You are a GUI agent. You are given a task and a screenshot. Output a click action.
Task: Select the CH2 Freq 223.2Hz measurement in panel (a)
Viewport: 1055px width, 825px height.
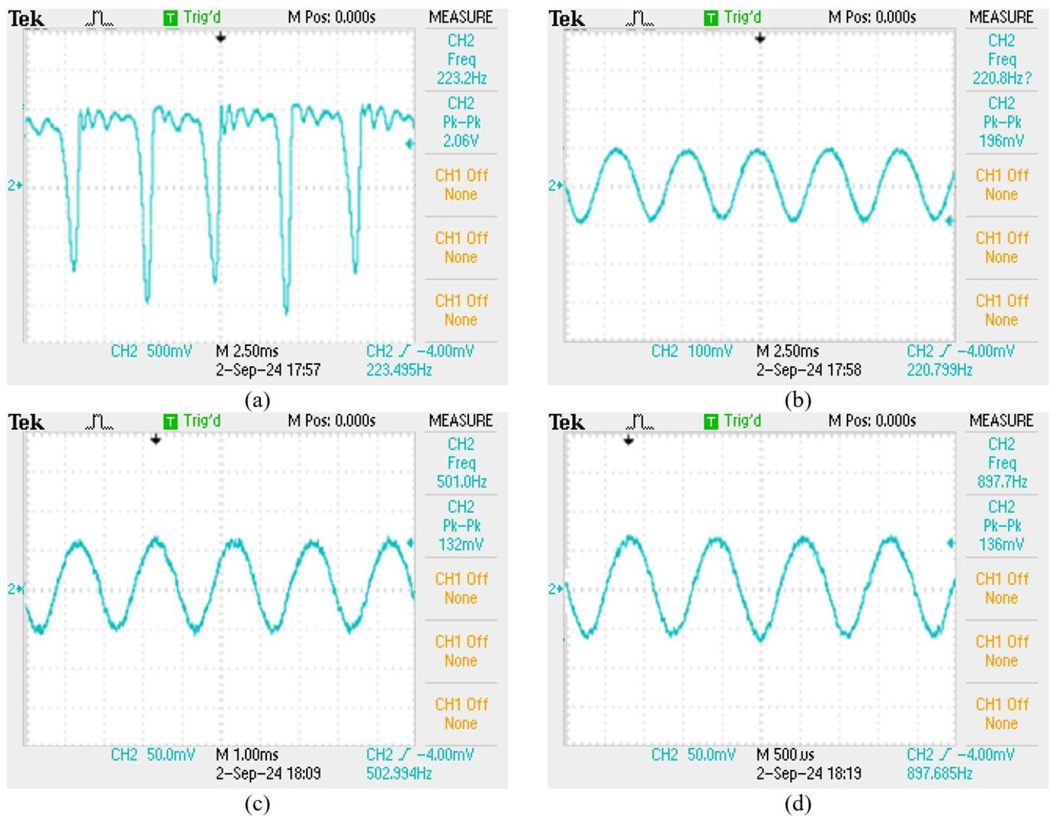(x=461, y=59)
